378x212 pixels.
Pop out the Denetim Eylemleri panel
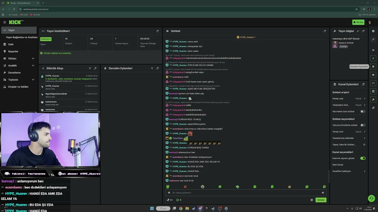(157, 68)
